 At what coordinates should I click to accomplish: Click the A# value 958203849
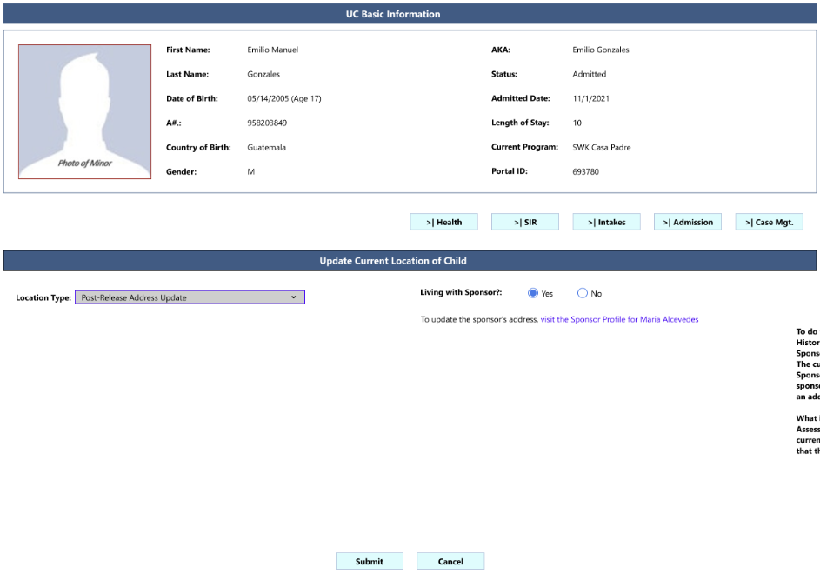point(267,123)
